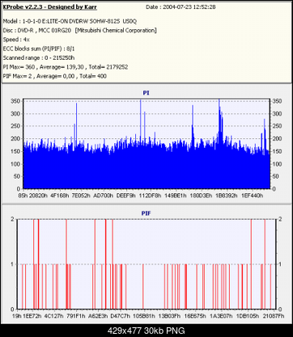Select PIF axis label '21087Fh'
Viewport: 293px width, 337px height.
(x=273, y=316)
